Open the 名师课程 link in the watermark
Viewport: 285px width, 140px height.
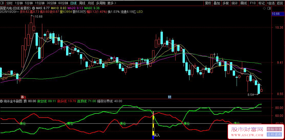pyautogui.click(x=274, y=134)
